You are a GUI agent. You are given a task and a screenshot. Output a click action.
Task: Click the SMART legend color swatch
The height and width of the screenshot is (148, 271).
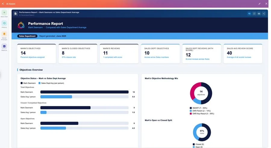click(x=191, y=108)
